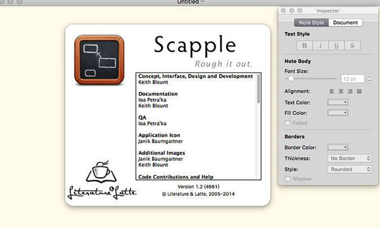This screenshot has height=228, width=380.
Task: Click the Inspector panel title
Action: point(328,11)
